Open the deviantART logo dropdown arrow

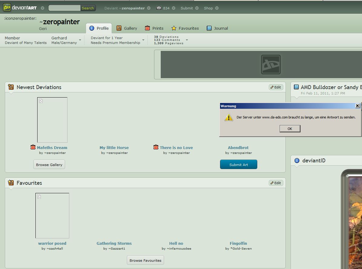point(42,8)
